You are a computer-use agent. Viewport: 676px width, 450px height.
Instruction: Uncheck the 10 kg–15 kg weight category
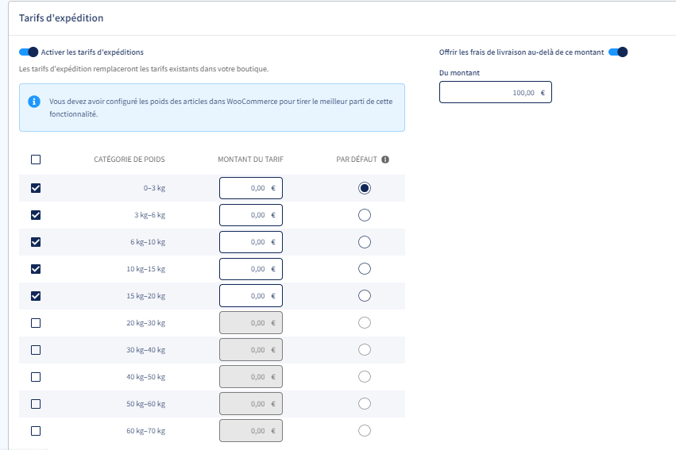click(36, 269)
